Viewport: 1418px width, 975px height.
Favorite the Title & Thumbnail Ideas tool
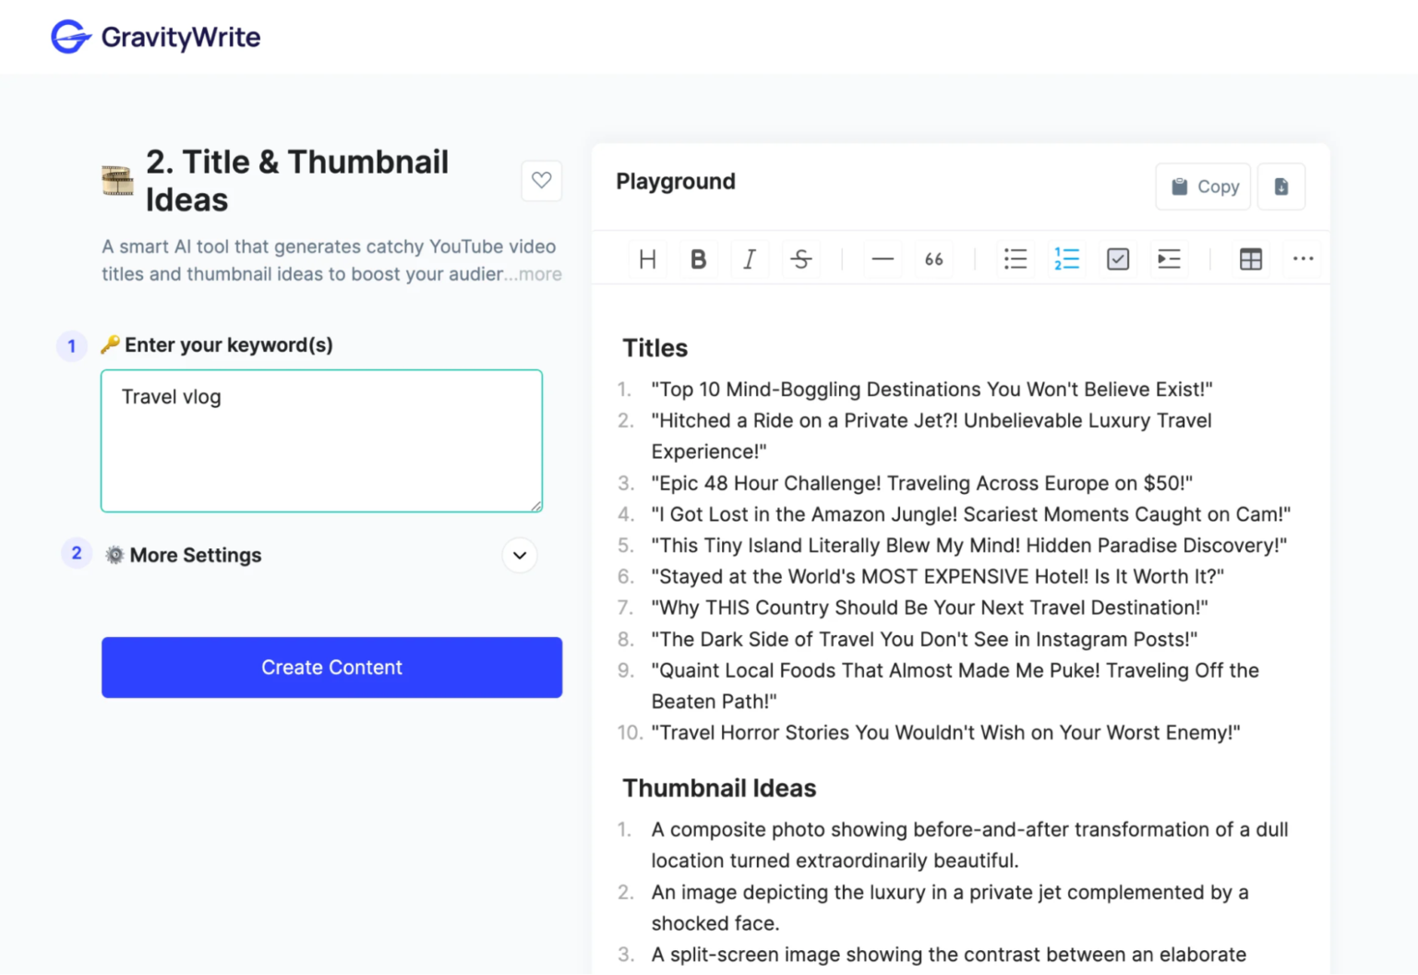(x=541, y=181)
